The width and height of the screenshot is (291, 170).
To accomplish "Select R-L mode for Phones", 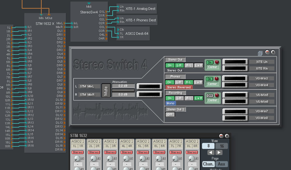I will pos(188,82).
